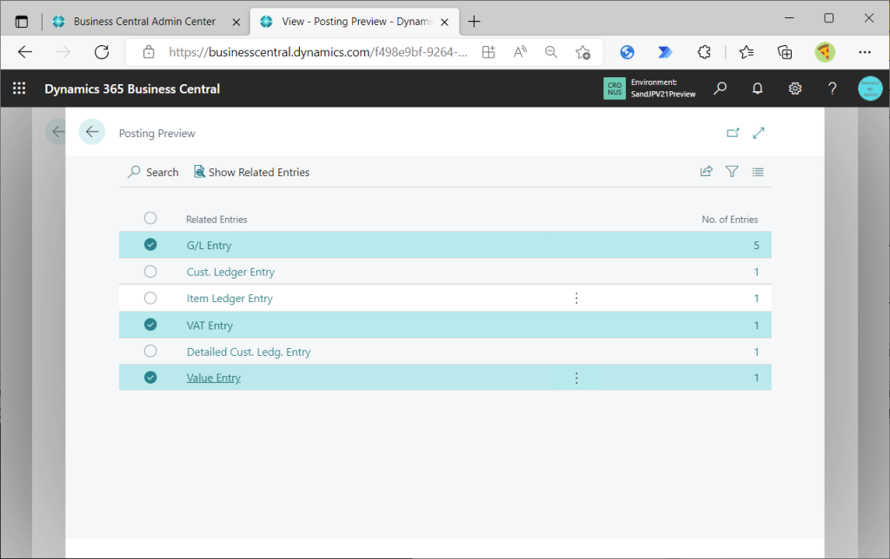
Task: Uncheck the G/L Entry row selector
Action: (150, 245)
